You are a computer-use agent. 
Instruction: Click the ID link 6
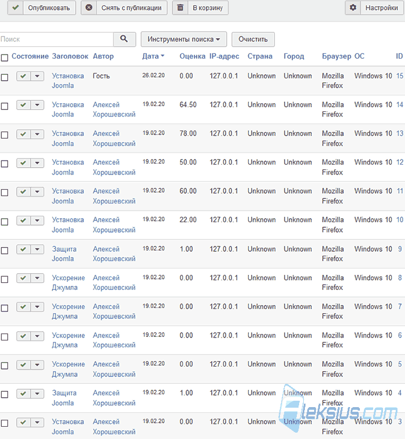coord(400,335)
